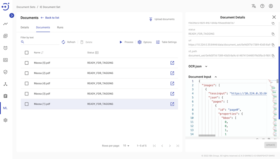Click the copy icon next to status field
This screenshot has height=159, width=280.
tap(273, 34)
